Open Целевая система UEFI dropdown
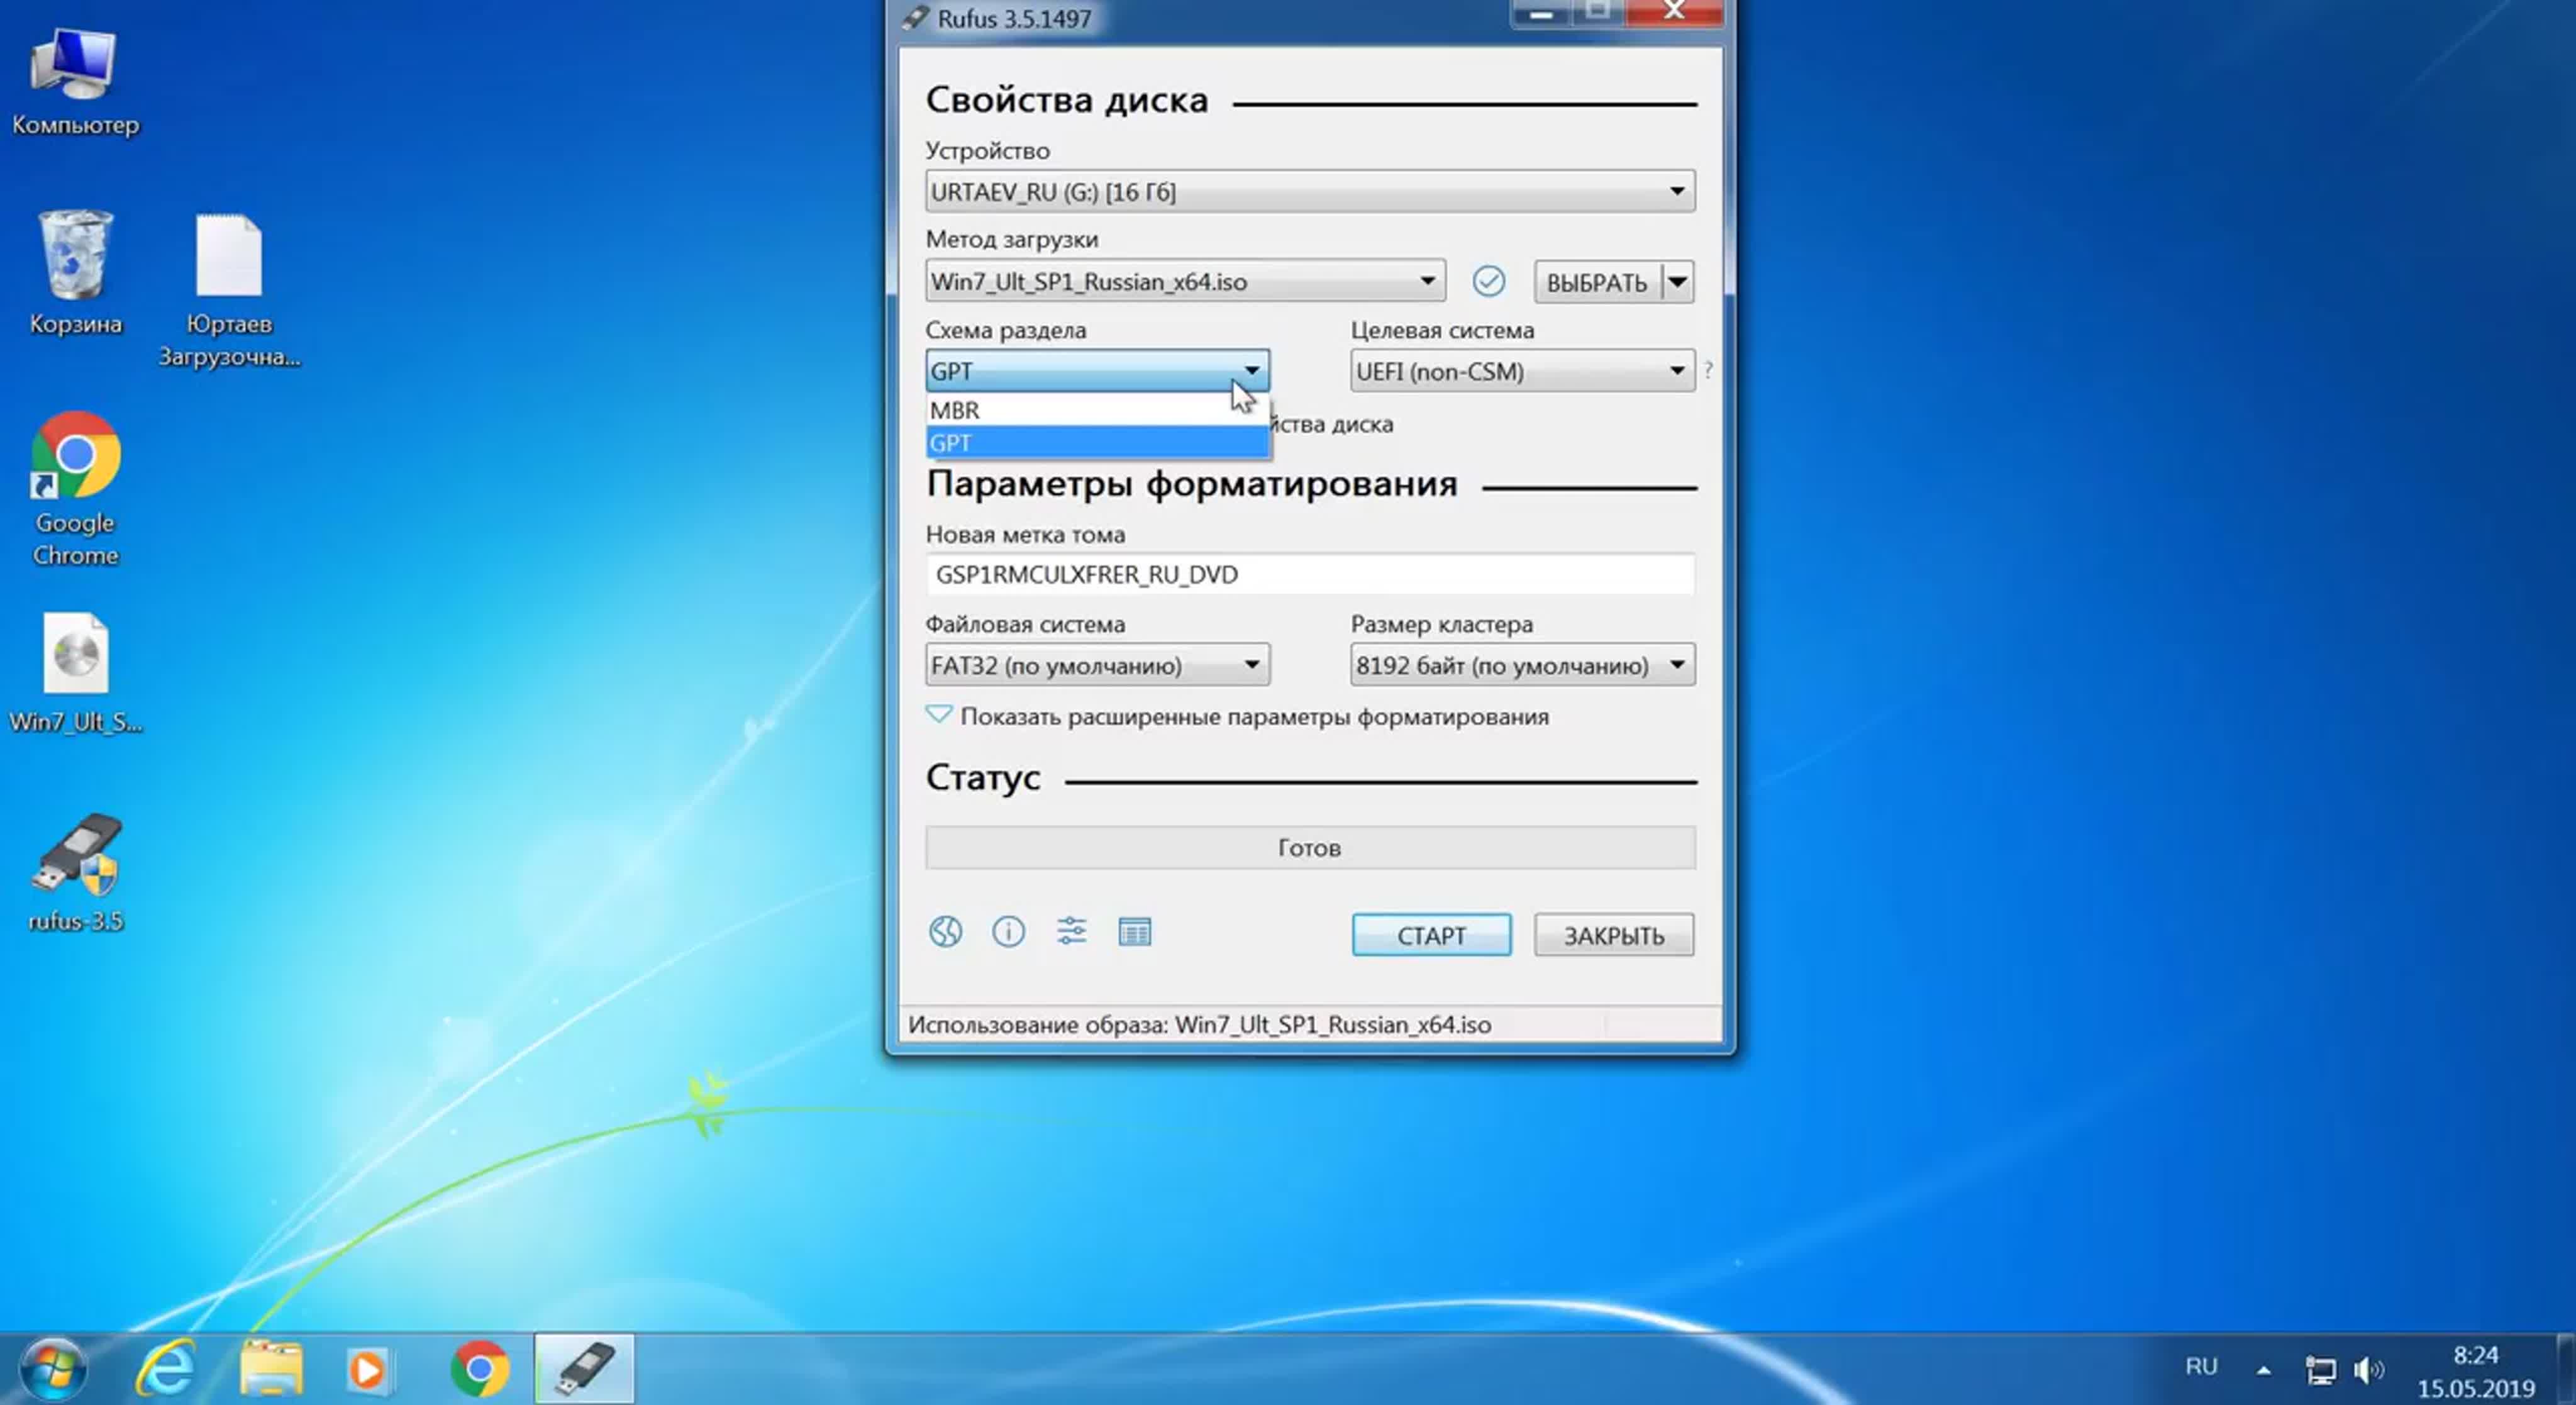 [1522, 371]
